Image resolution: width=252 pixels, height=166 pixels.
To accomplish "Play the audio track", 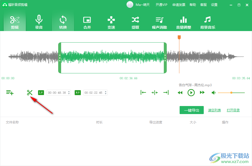I will tap(191, 93).
